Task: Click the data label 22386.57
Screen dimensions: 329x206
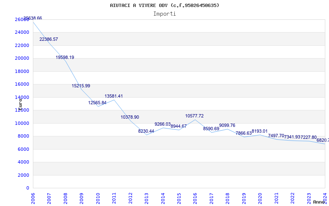Action: click(49, 39)
